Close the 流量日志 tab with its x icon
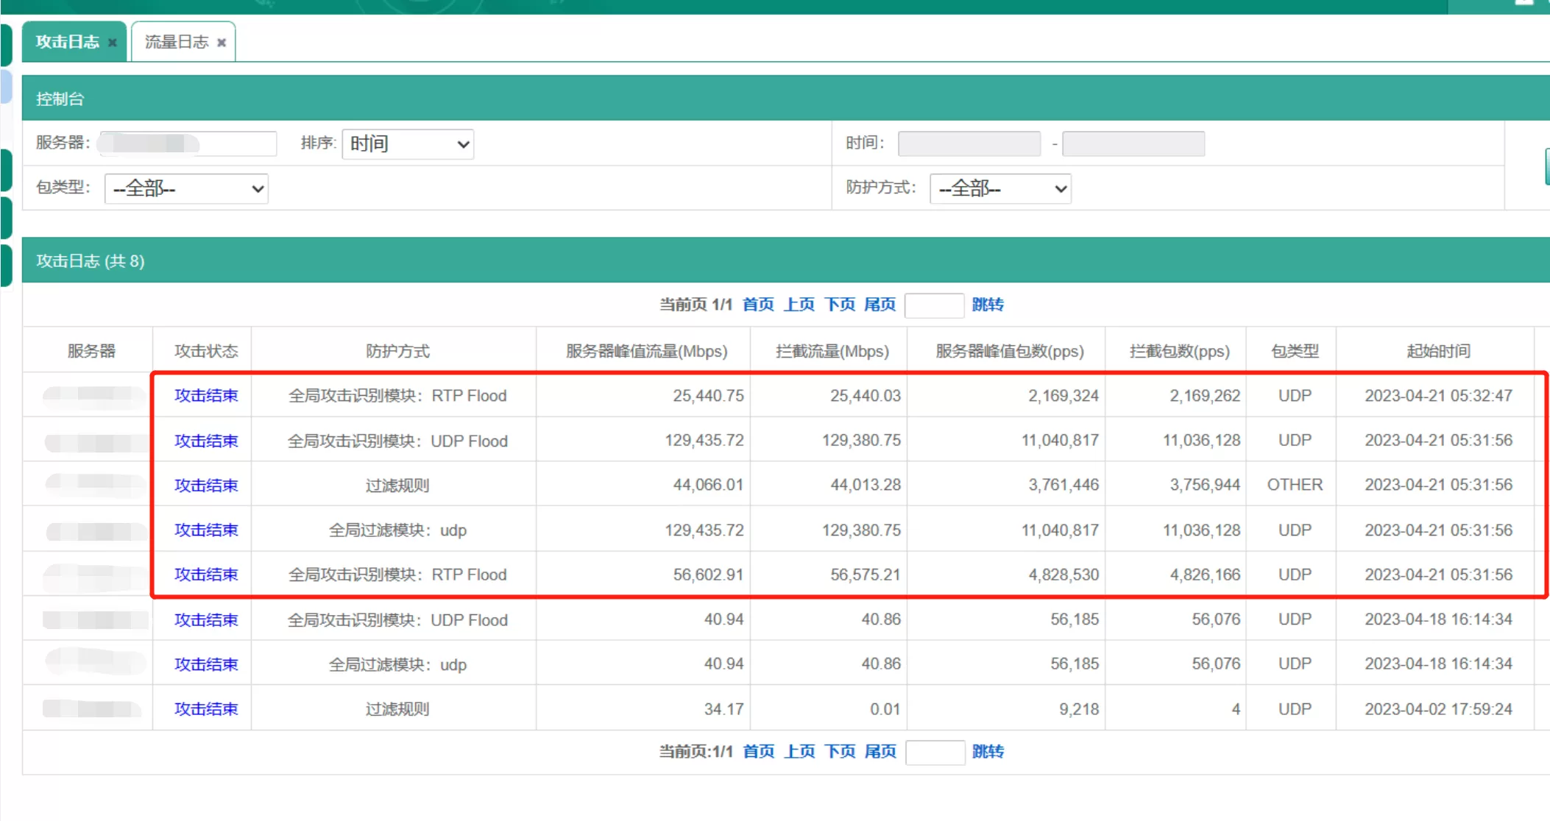 tap(222, 43)
